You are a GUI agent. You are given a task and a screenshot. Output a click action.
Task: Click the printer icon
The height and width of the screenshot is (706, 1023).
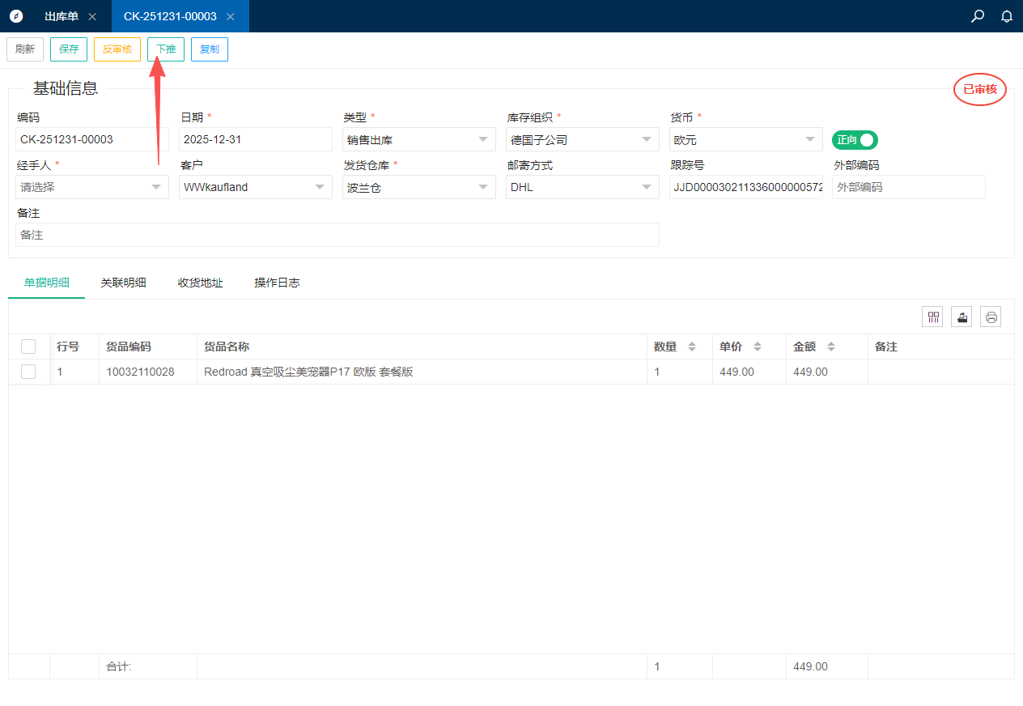pos(991,317)
